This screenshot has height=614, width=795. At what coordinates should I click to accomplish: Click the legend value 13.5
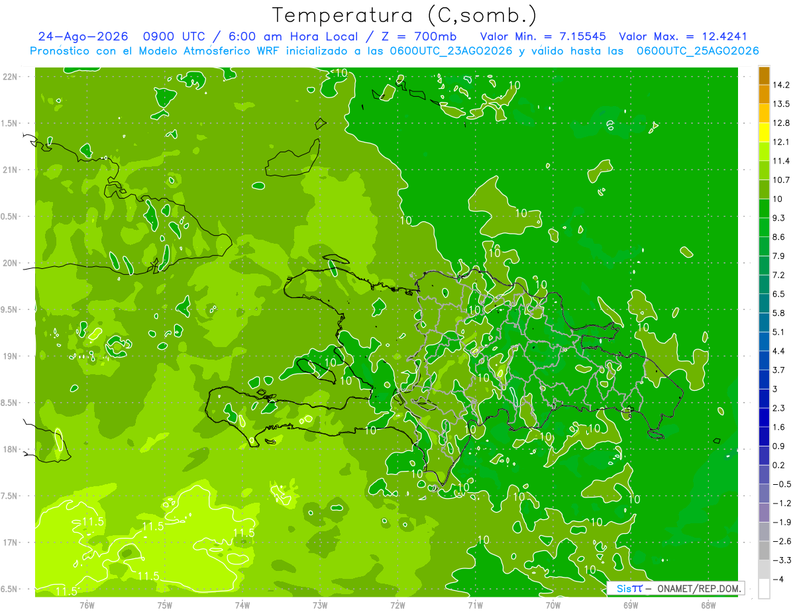click(781, 104)
